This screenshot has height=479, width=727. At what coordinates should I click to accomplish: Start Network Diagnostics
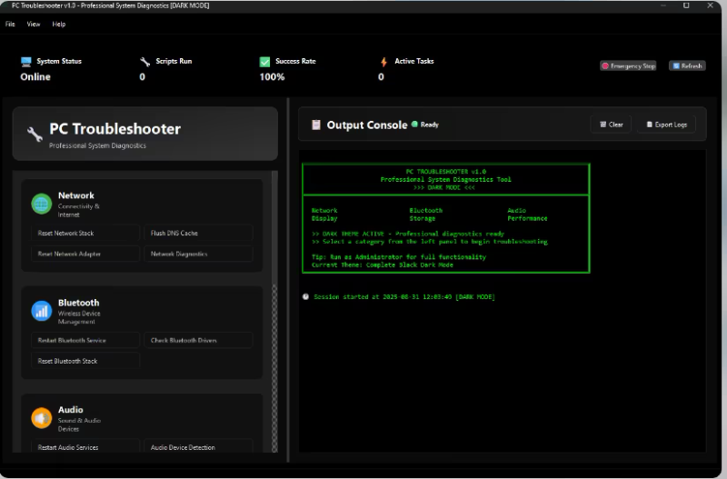pyautogui.click(x=198, y=254)
